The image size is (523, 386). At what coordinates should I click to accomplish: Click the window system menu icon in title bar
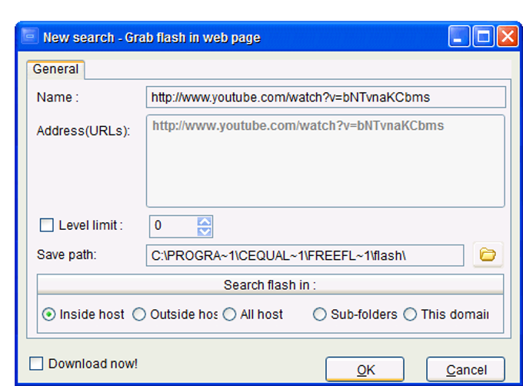pyautogui.click(x=30, y=36)
